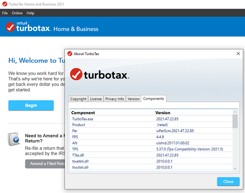Click the 5.37.0 Tps-Compatibility-Version value
Viewport: 245px width, 193px height.
(x=189, y=149)
